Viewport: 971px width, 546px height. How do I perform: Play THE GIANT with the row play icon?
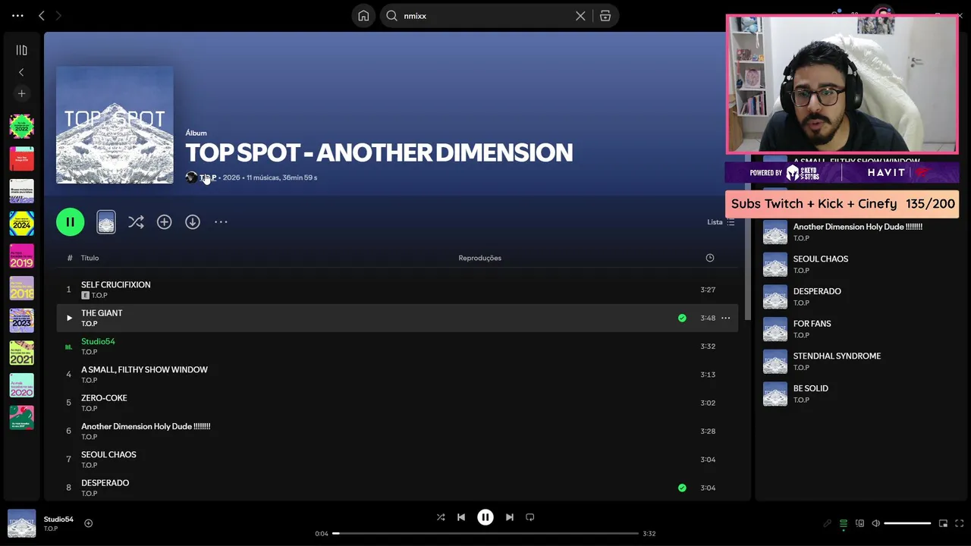(x=69, y=318)
